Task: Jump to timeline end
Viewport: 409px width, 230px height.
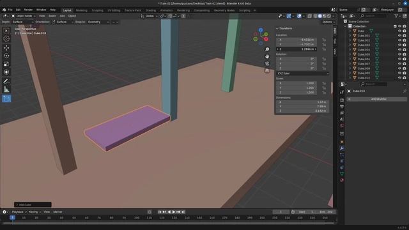Action: coord(183,212)
